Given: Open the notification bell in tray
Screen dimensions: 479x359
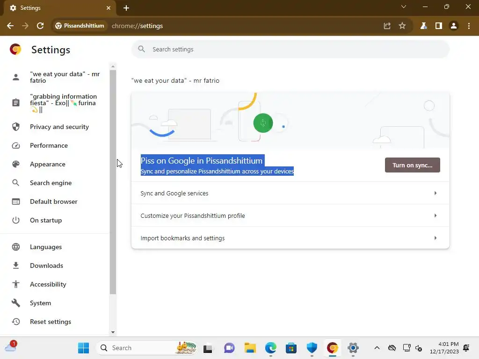Looking at the screenshot, I should 466,348.
